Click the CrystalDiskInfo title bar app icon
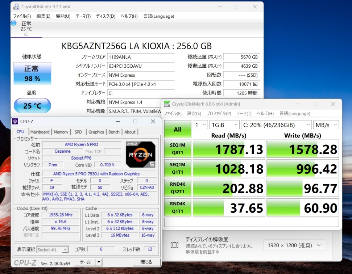Image resolution: width=352 pixels, height=274 pixels. tap(16, 7)
